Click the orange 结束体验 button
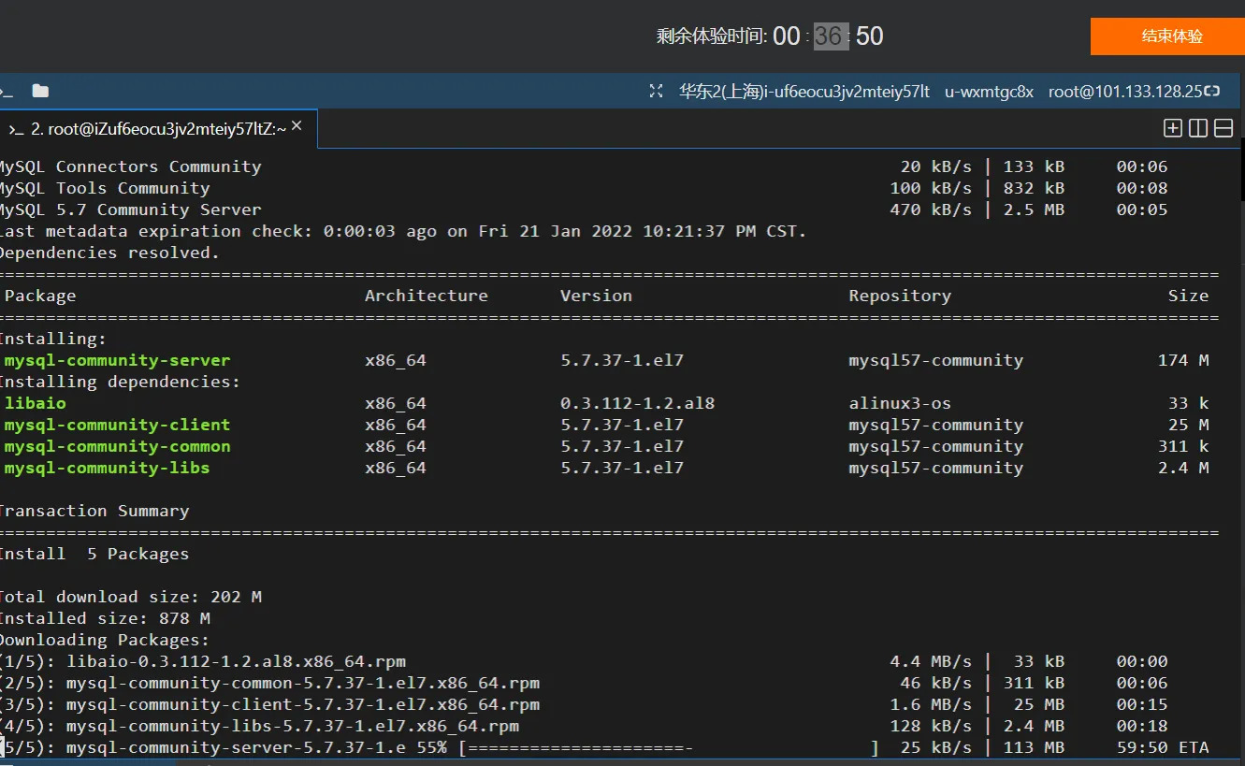Image resolution: width=1245 pixels, height=766 pixels. 1171,36
